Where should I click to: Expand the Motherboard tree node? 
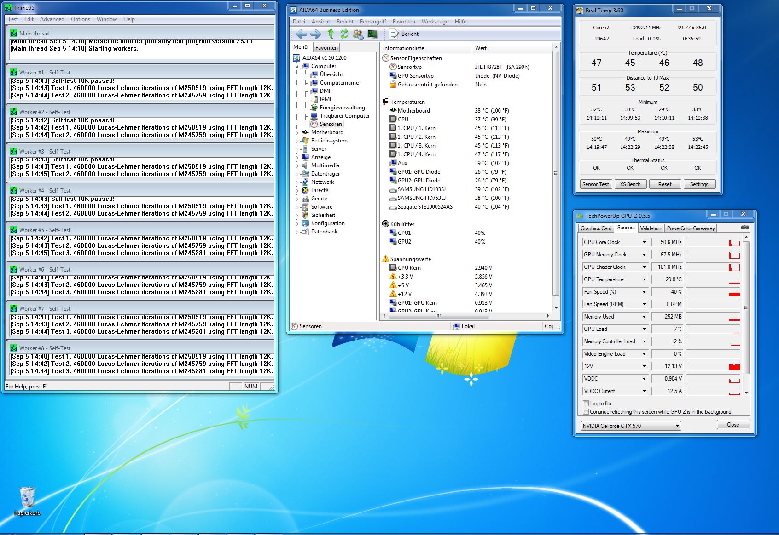coord(297,132)
